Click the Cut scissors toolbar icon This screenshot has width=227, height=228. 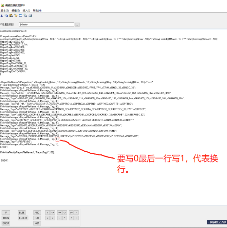pyautogui.click(x=2, y=15)
